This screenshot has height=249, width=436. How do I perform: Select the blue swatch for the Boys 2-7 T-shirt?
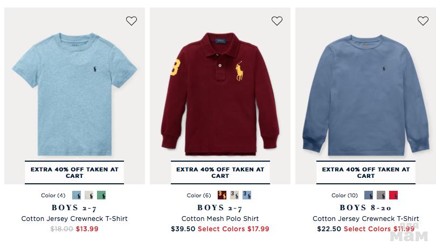point(77,195)
